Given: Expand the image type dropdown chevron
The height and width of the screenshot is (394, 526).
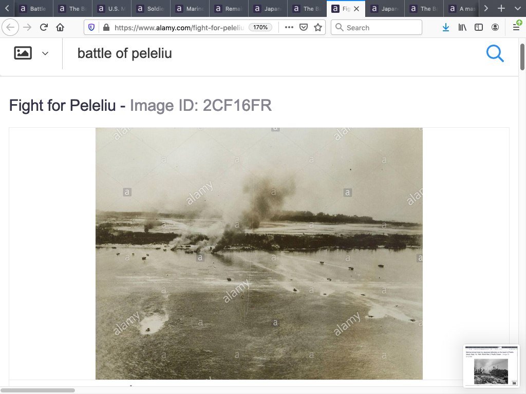Looking at the screenshot, I should click(x=45, y=53).
